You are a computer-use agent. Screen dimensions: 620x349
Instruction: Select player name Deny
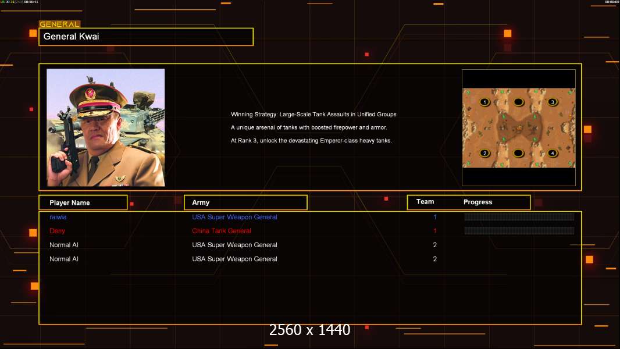click(57, 231)
